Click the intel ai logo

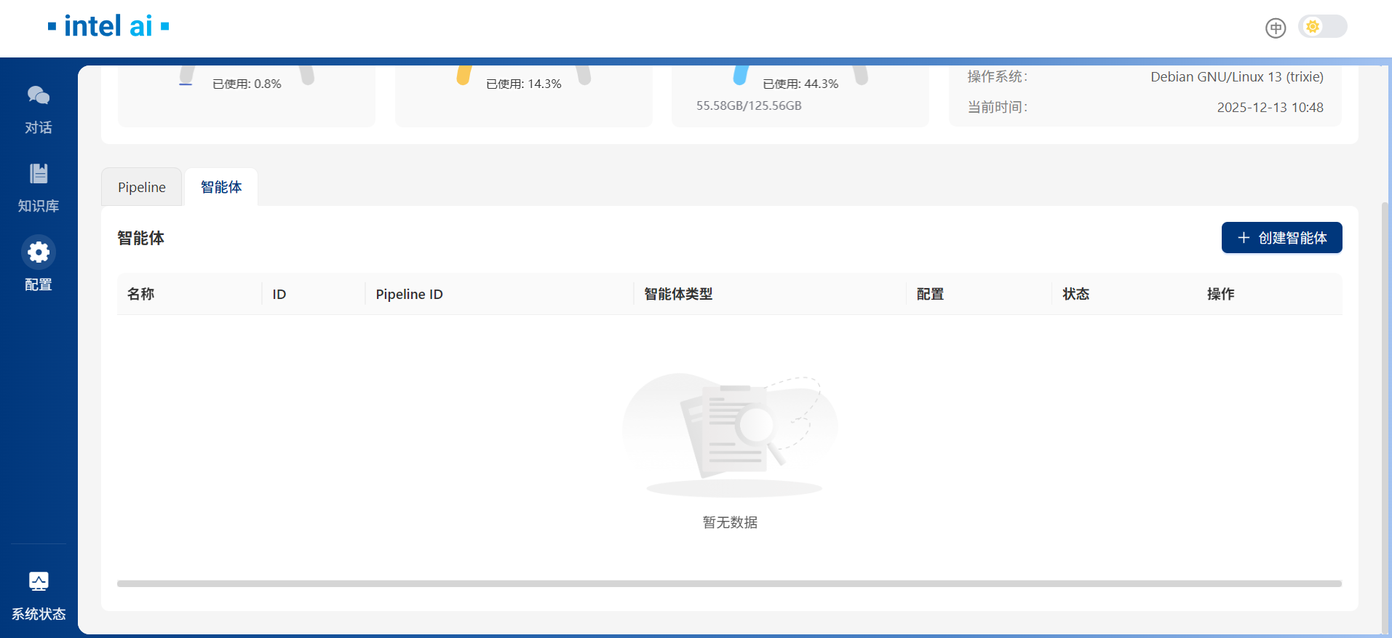[108, 27]
